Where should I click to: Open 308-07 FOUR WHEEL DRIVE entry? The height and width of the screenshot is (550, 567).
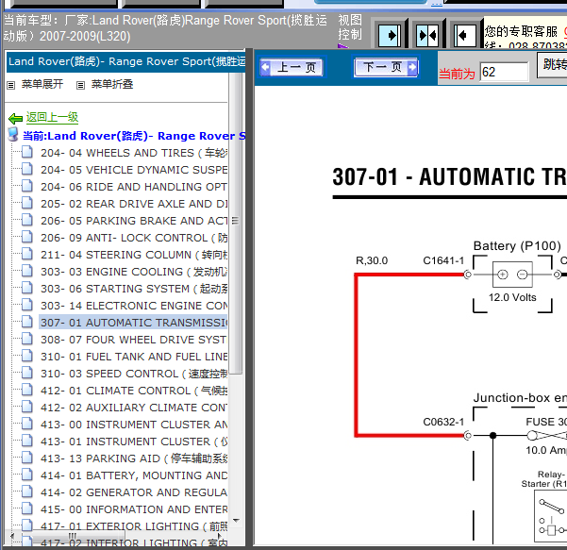pos(134,340)
